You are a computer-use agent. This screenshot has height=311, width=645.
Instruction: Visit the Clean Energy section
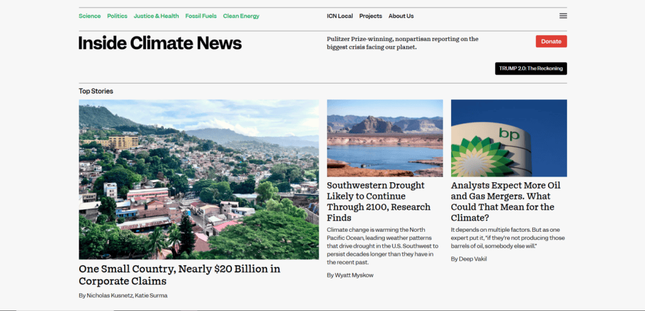(x=241, y=16)
